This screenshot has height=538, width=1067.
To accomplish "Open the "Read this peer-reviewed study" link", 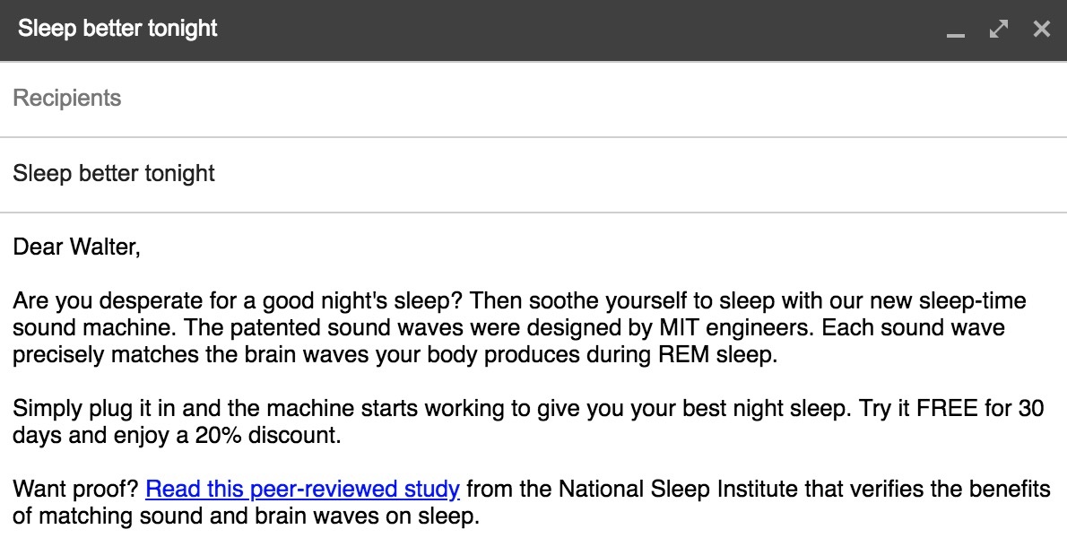I will 302,490.
